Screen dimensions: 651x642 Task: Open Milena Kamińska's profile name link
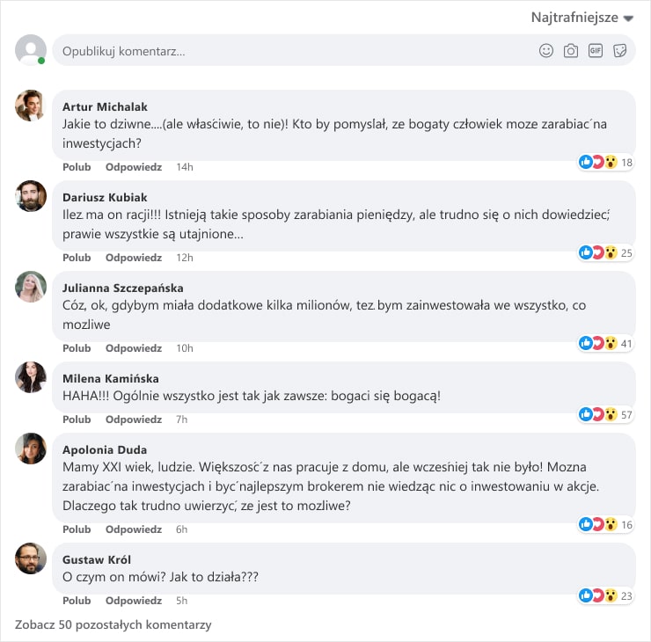pos(111,378)
